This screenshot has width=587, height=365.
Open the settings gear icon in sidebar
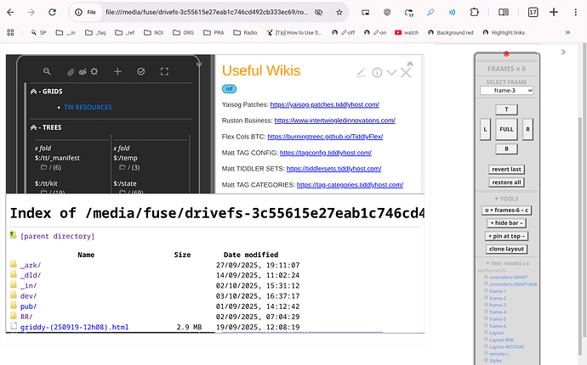94,73
